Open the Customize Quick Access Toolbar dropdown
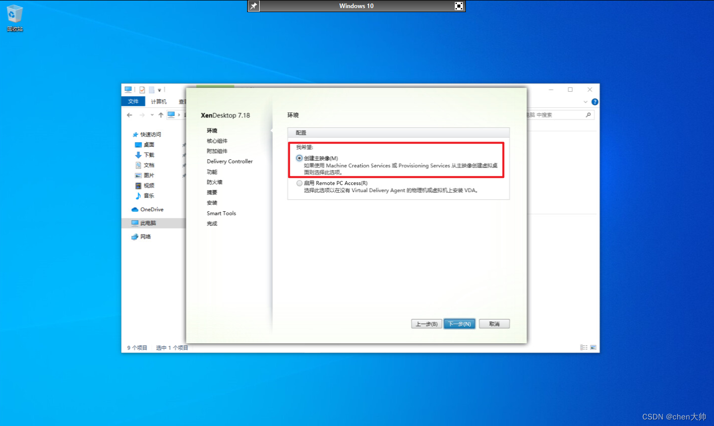 [x=159, y=90]
